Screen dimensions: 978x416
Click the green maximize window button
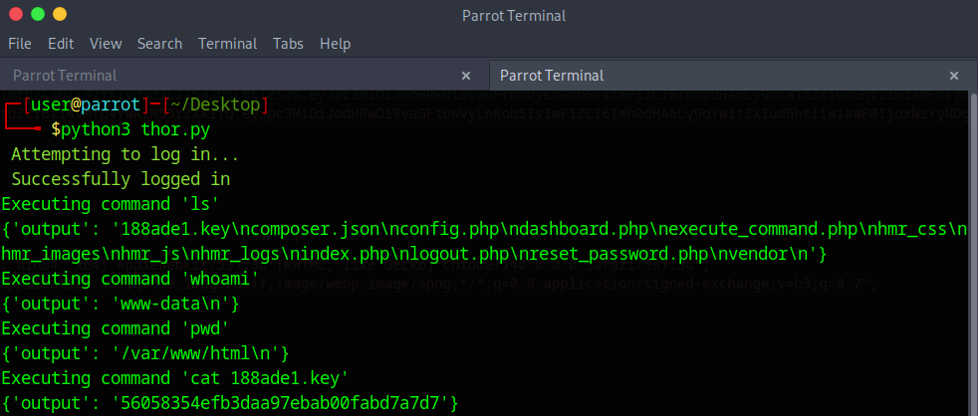pyautogui.click(x=38, y=15)
